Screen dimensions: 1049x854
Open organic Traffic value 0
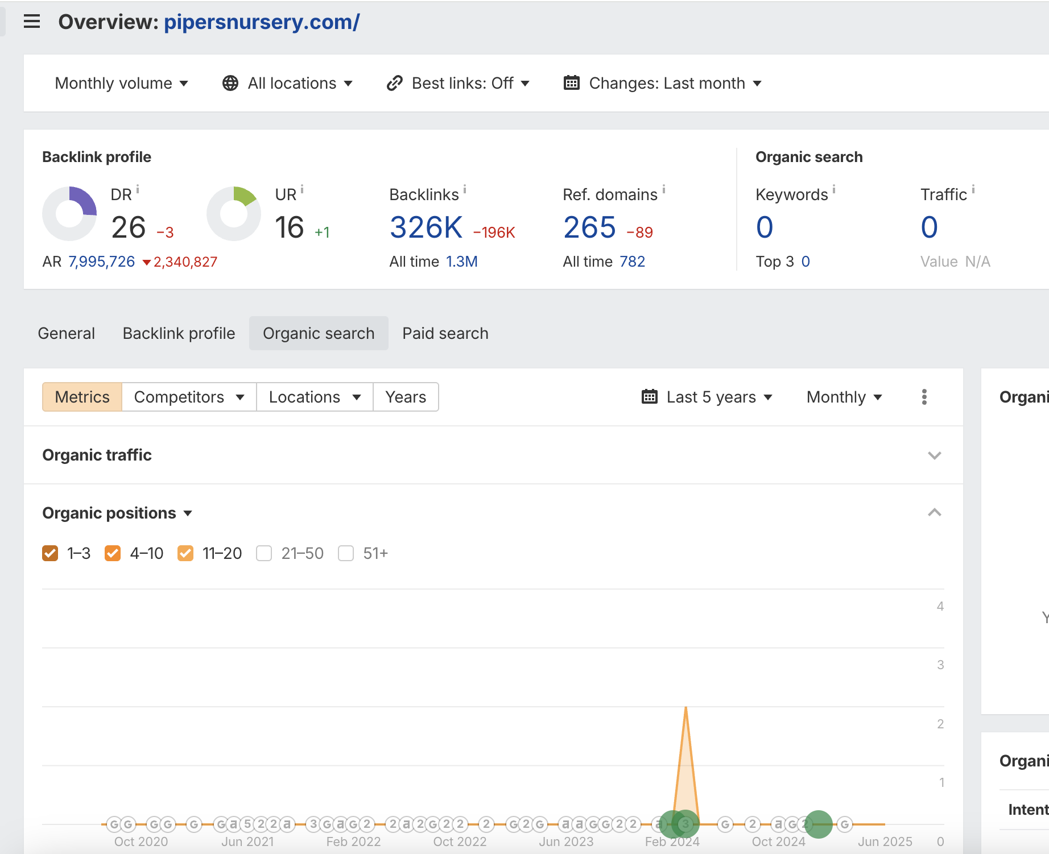click(930, 227)
